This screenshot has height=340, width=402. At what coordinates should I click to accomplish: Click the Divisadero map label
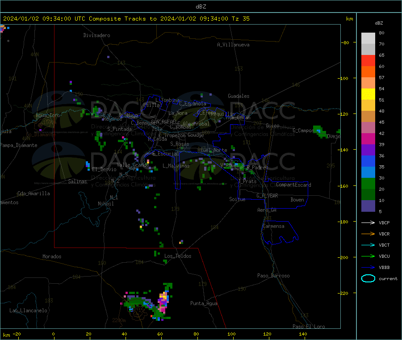[x=96, y=35]
